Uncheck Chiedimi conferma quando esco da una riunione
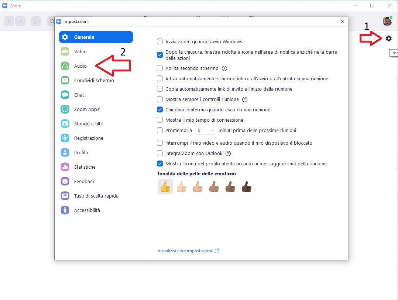The image size is (398, 300). tap(160, 110)
